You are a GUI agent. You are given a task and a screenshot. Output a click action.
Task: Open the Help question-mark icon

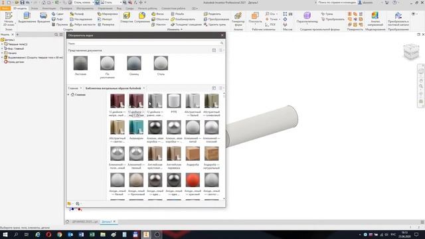point(394,3)
